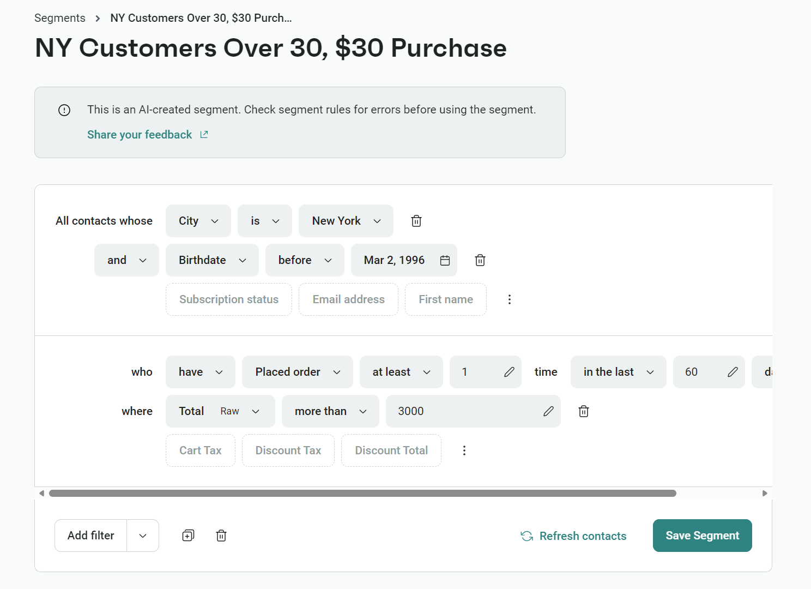Expand the Add filter dropdown arrow
The image size is (811, 589).
[x=143, y=535]
